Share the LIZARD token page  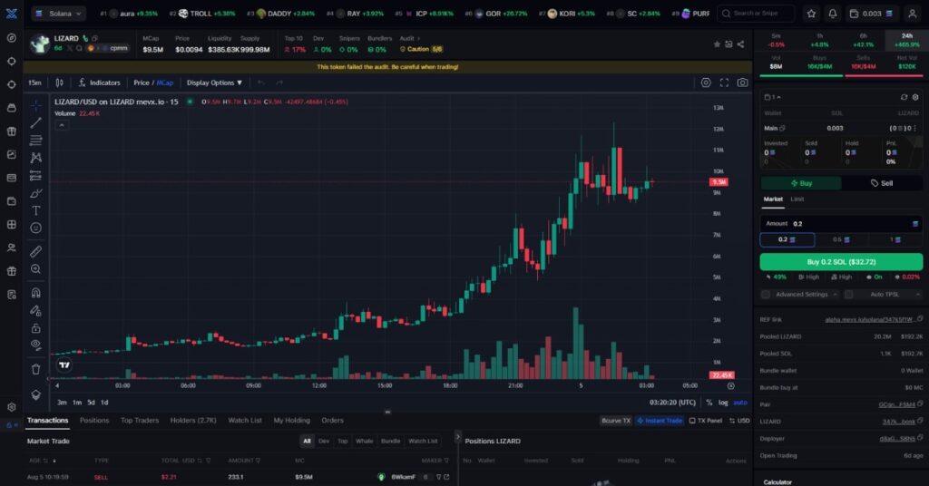pyautogui.click(x=740, y=44)
